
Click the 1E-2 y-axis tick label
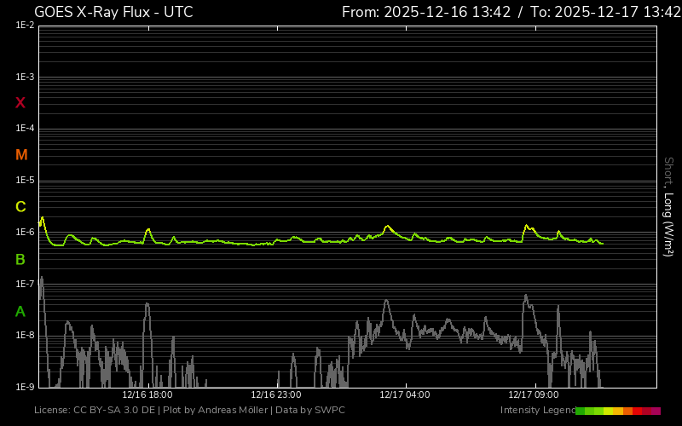[25, 26]
